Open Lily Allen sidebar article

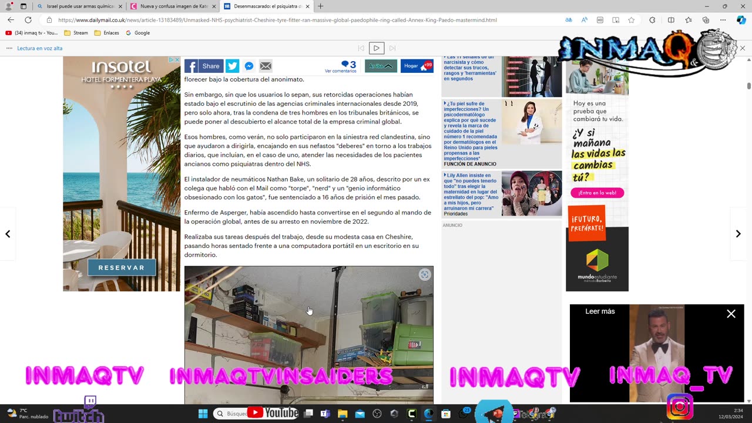(x=471, y=192)
